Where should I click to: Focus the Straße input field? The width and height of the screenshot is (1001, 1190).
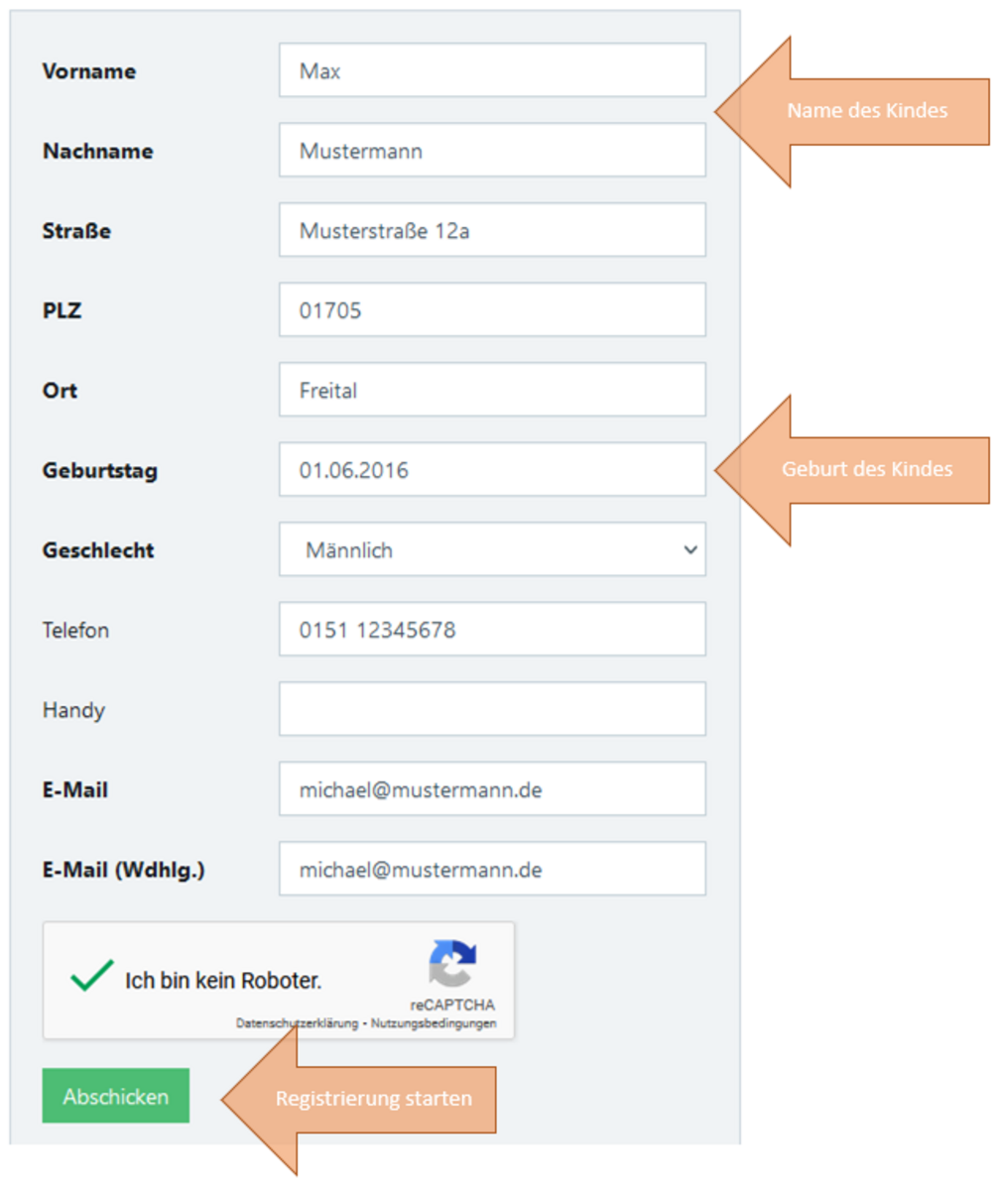pos(492,230)
